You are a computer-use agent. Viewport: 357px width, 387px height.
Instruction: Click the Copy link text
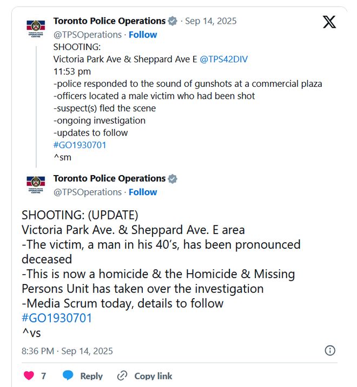(x=153, y=376)
